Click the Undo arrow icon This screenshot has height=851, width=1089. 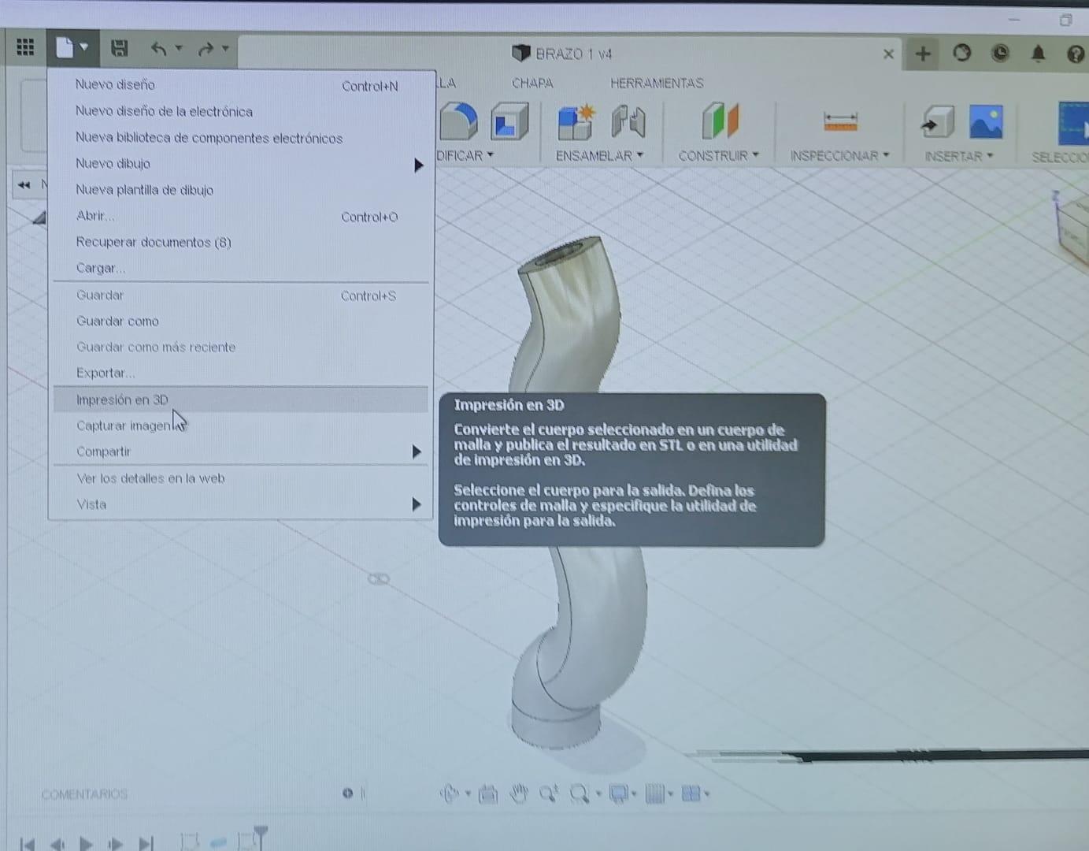pos(159,49)
